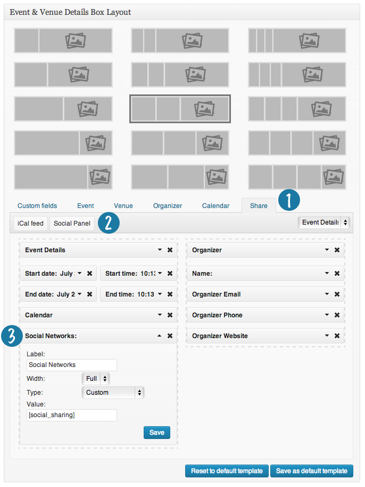The width and height of the screenshot is (365, 487).
Task: Delete the Calendar field using X icon
Action: point(170,315)
